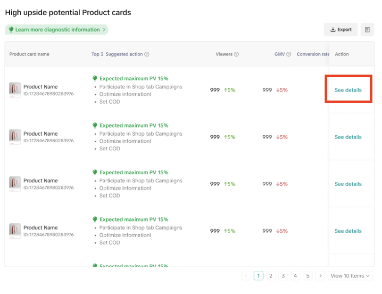Click the previous page arrow
Viewport: 382px width, 294px height.
[246, 276]
